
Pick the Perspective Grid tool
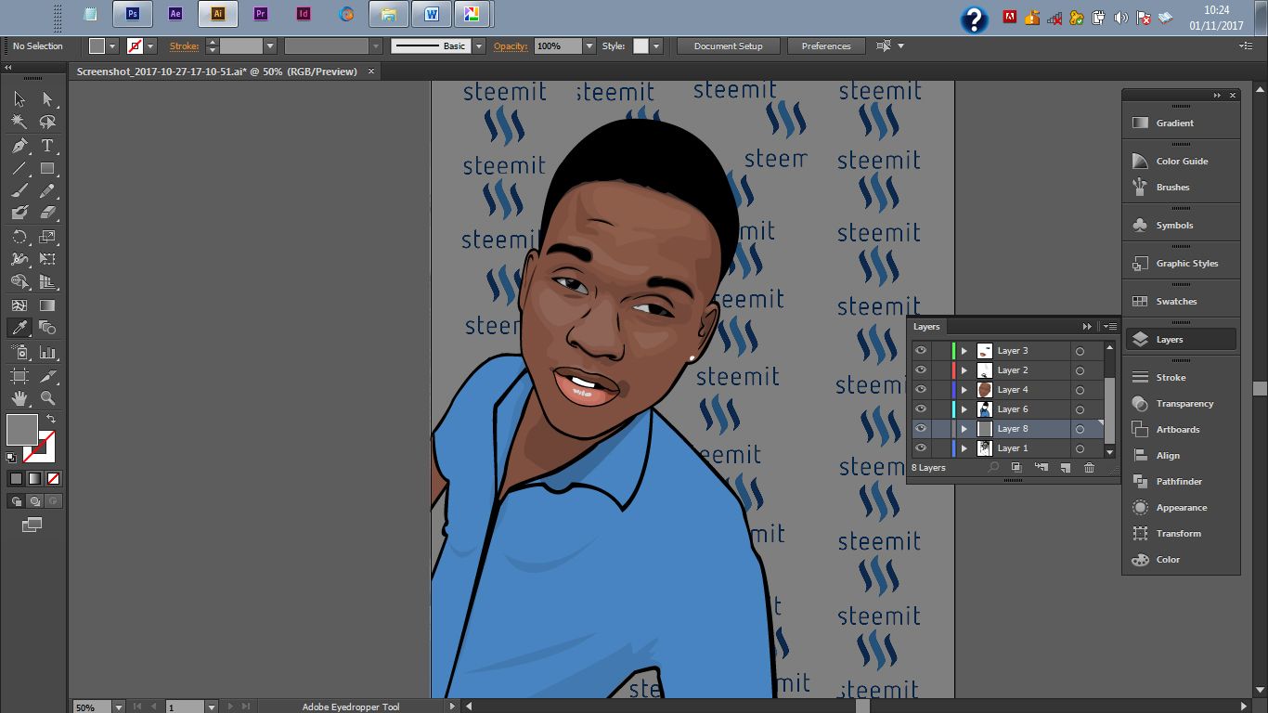pyautogui.click(x=47, y=281)
